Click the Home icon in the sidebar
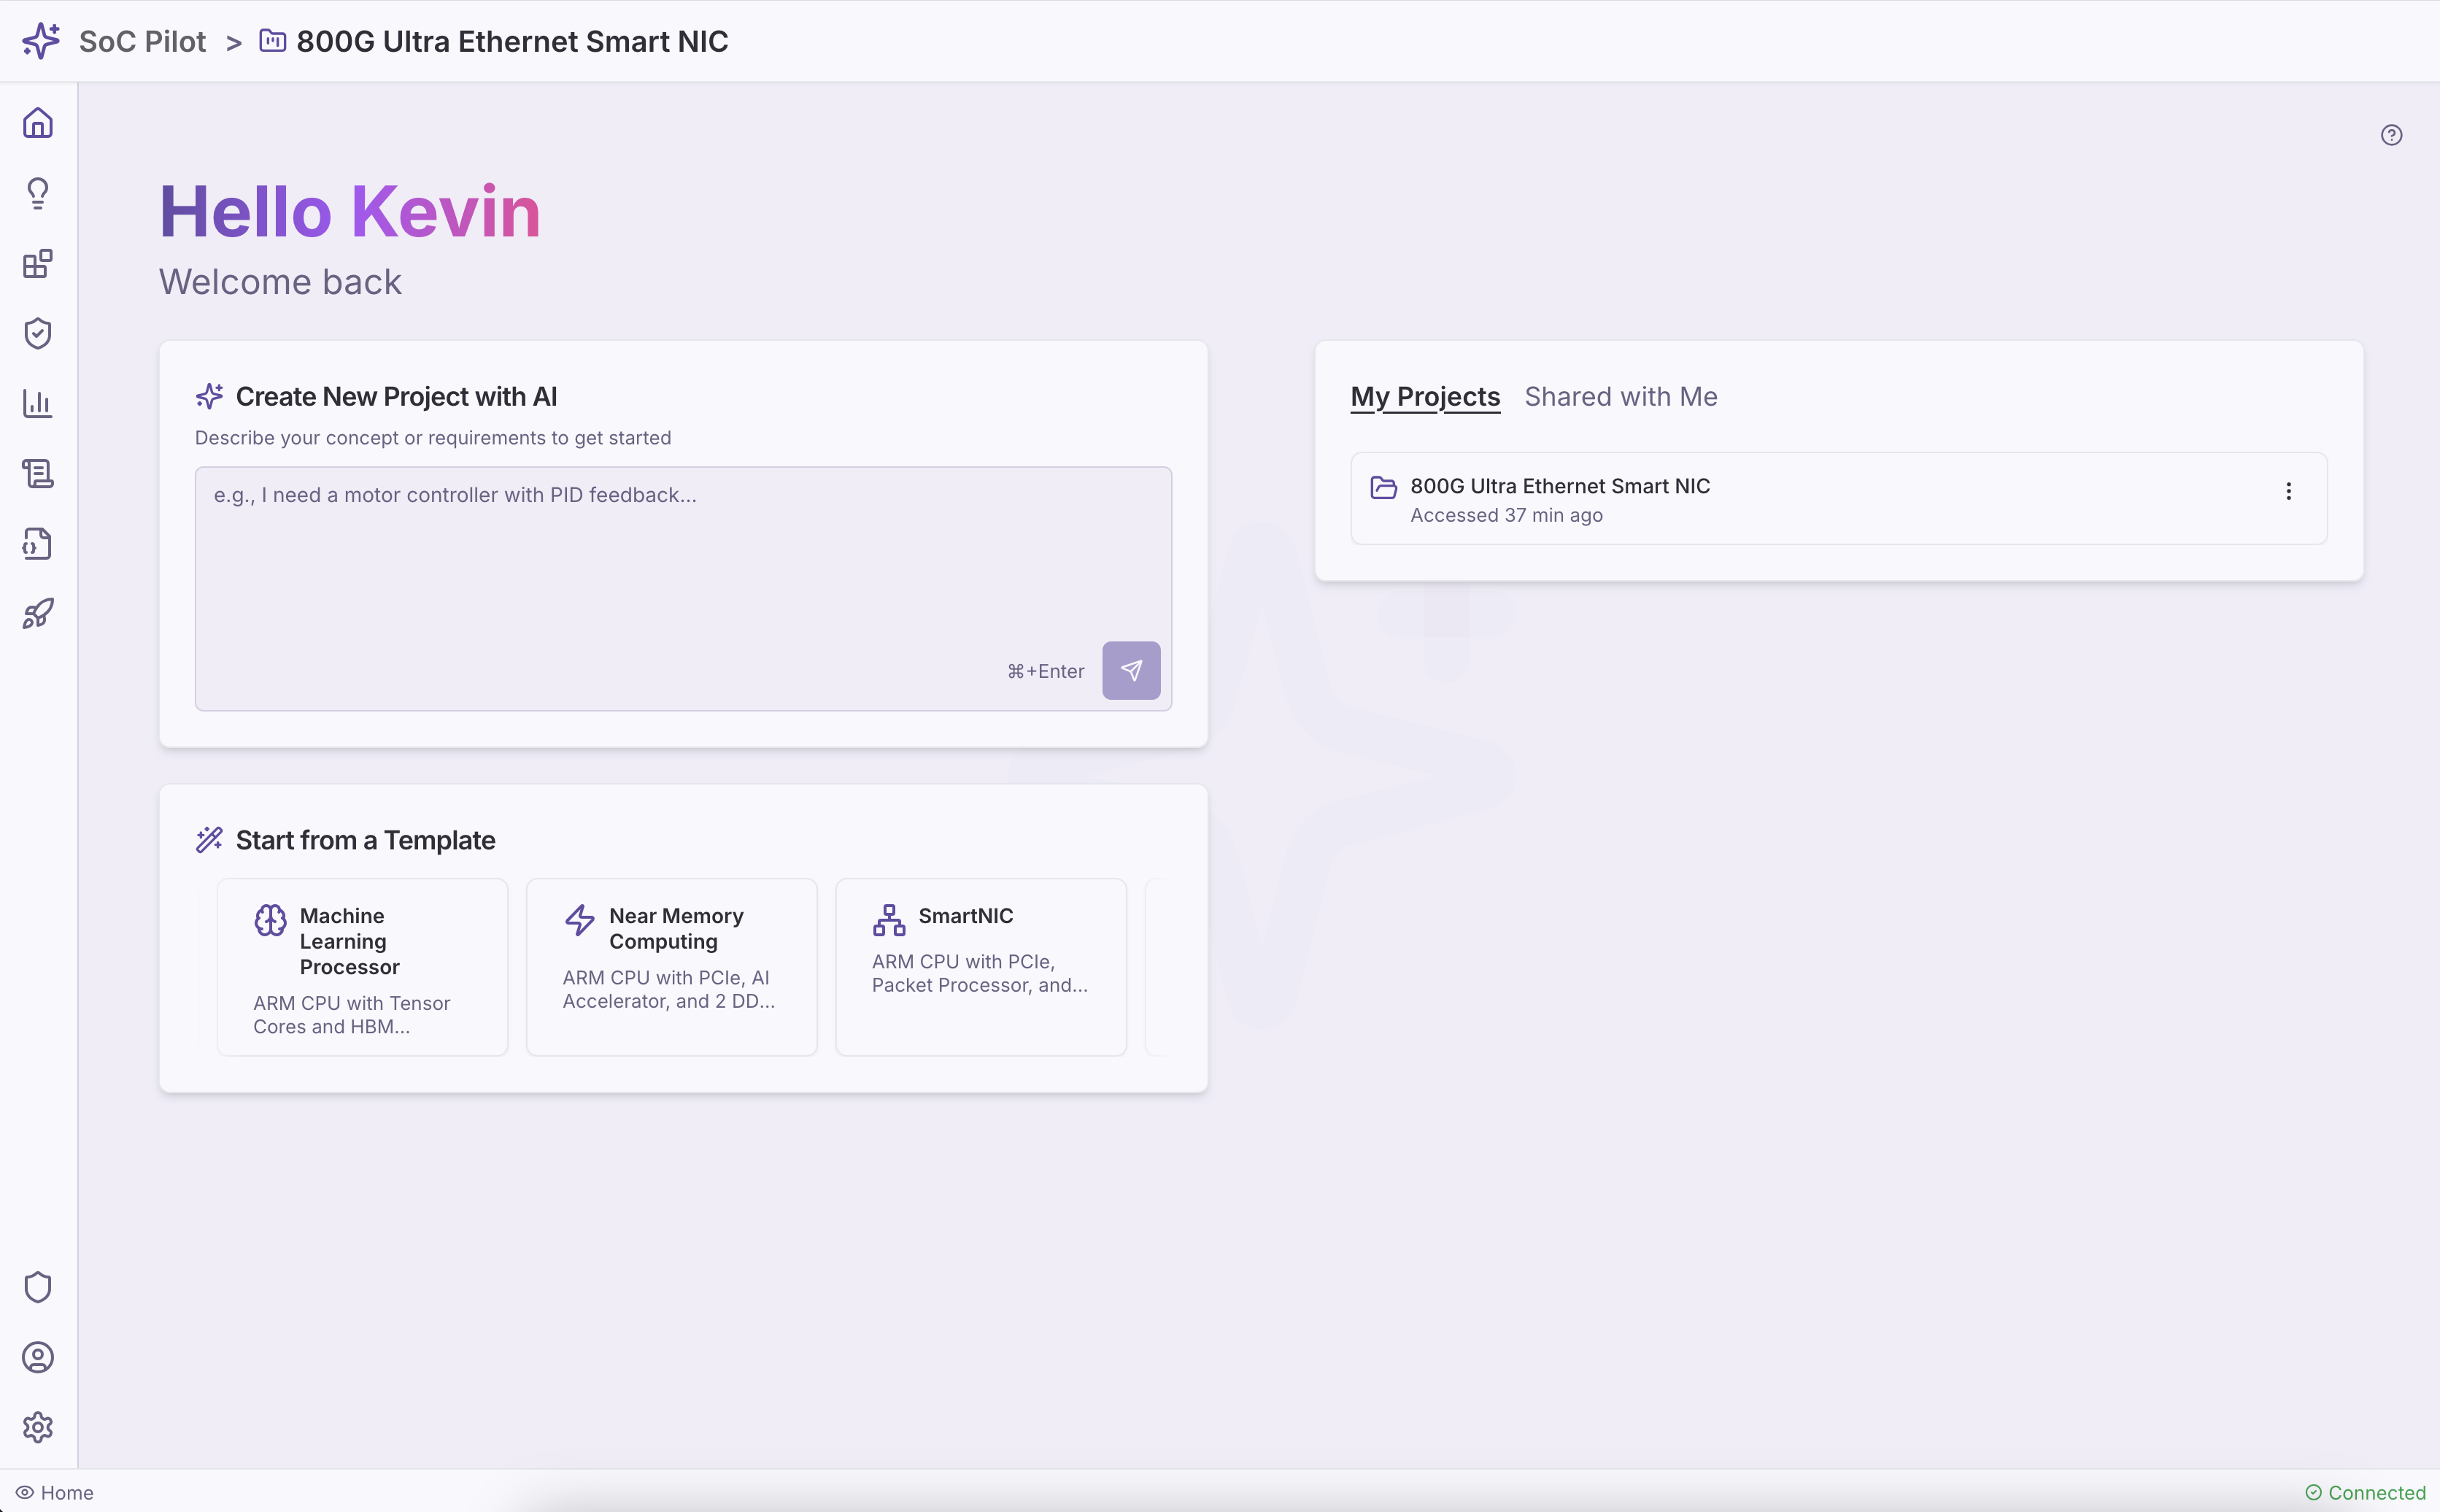Image resolution: width=2440 pixels, height=1512 pixels. point(38,123)
